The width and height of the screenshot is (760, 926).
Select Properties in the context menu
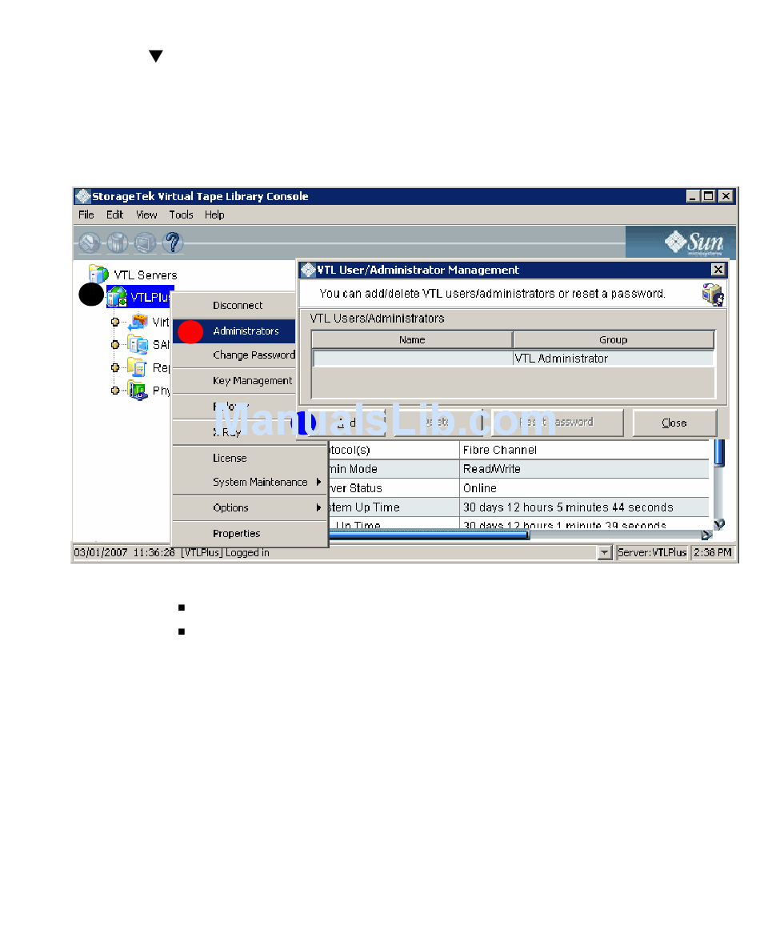coord(250,533)
